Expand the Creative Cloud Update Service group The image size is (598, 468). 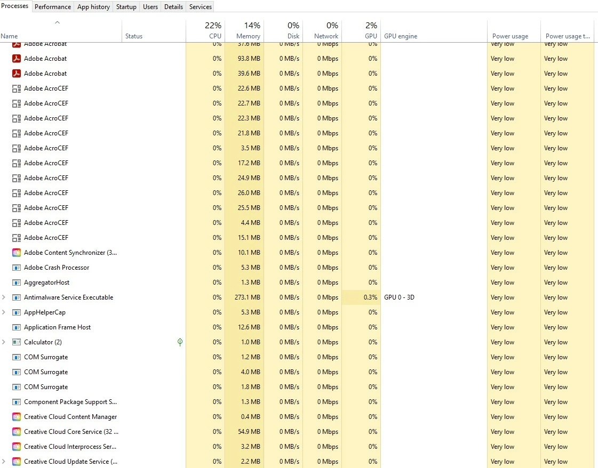(4, 462)
